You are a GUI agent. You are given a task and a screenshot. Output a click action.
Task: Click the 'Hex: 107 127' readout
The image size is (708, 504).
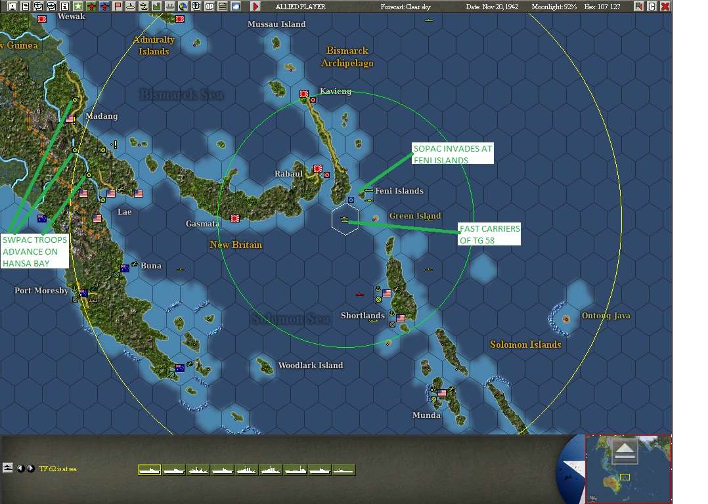coord(602,7)
